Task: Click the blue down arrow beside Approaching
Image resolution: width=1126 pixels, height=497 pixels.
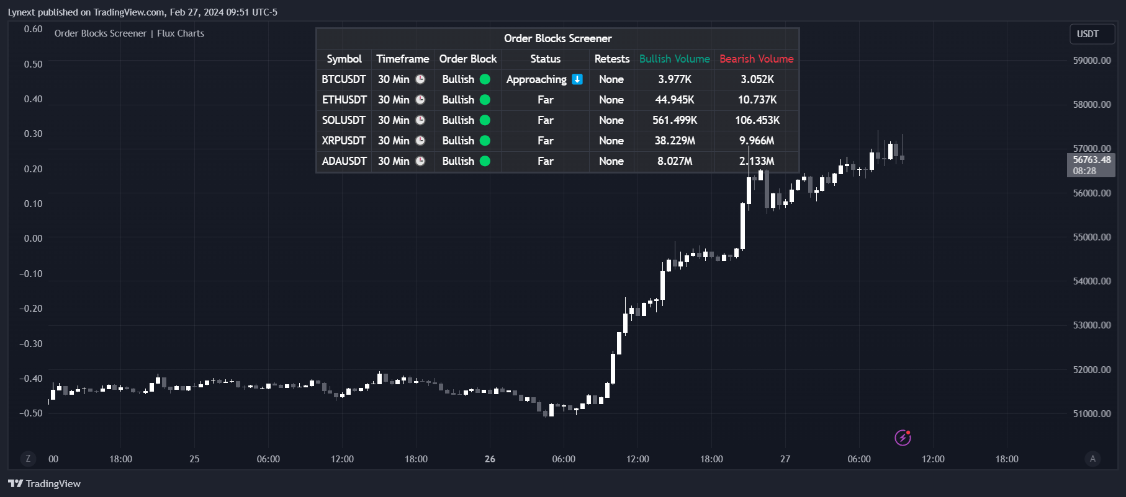Action: pos(577,79)
